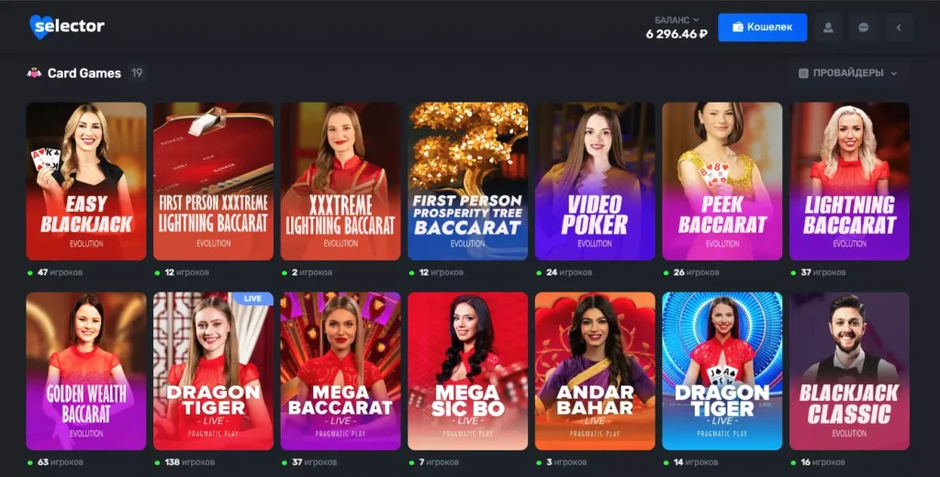940x477 pixels.
Task: Open the user profile icon
Action: (828, 28)
